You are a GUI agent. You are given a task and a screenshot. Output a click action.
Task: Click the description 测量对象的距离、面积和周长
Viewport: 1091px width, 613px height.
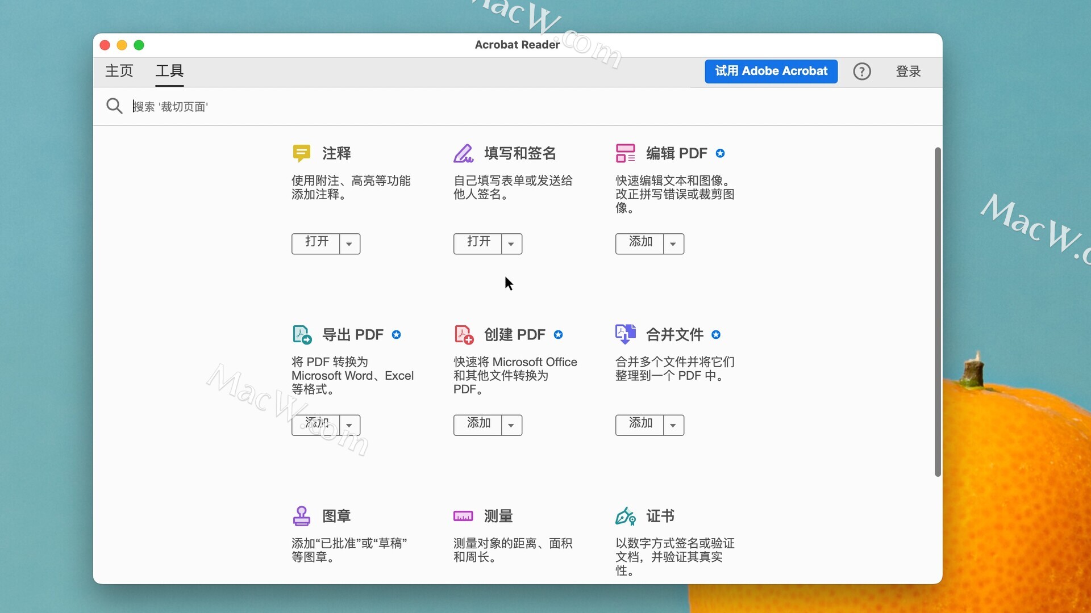[513, 550]
